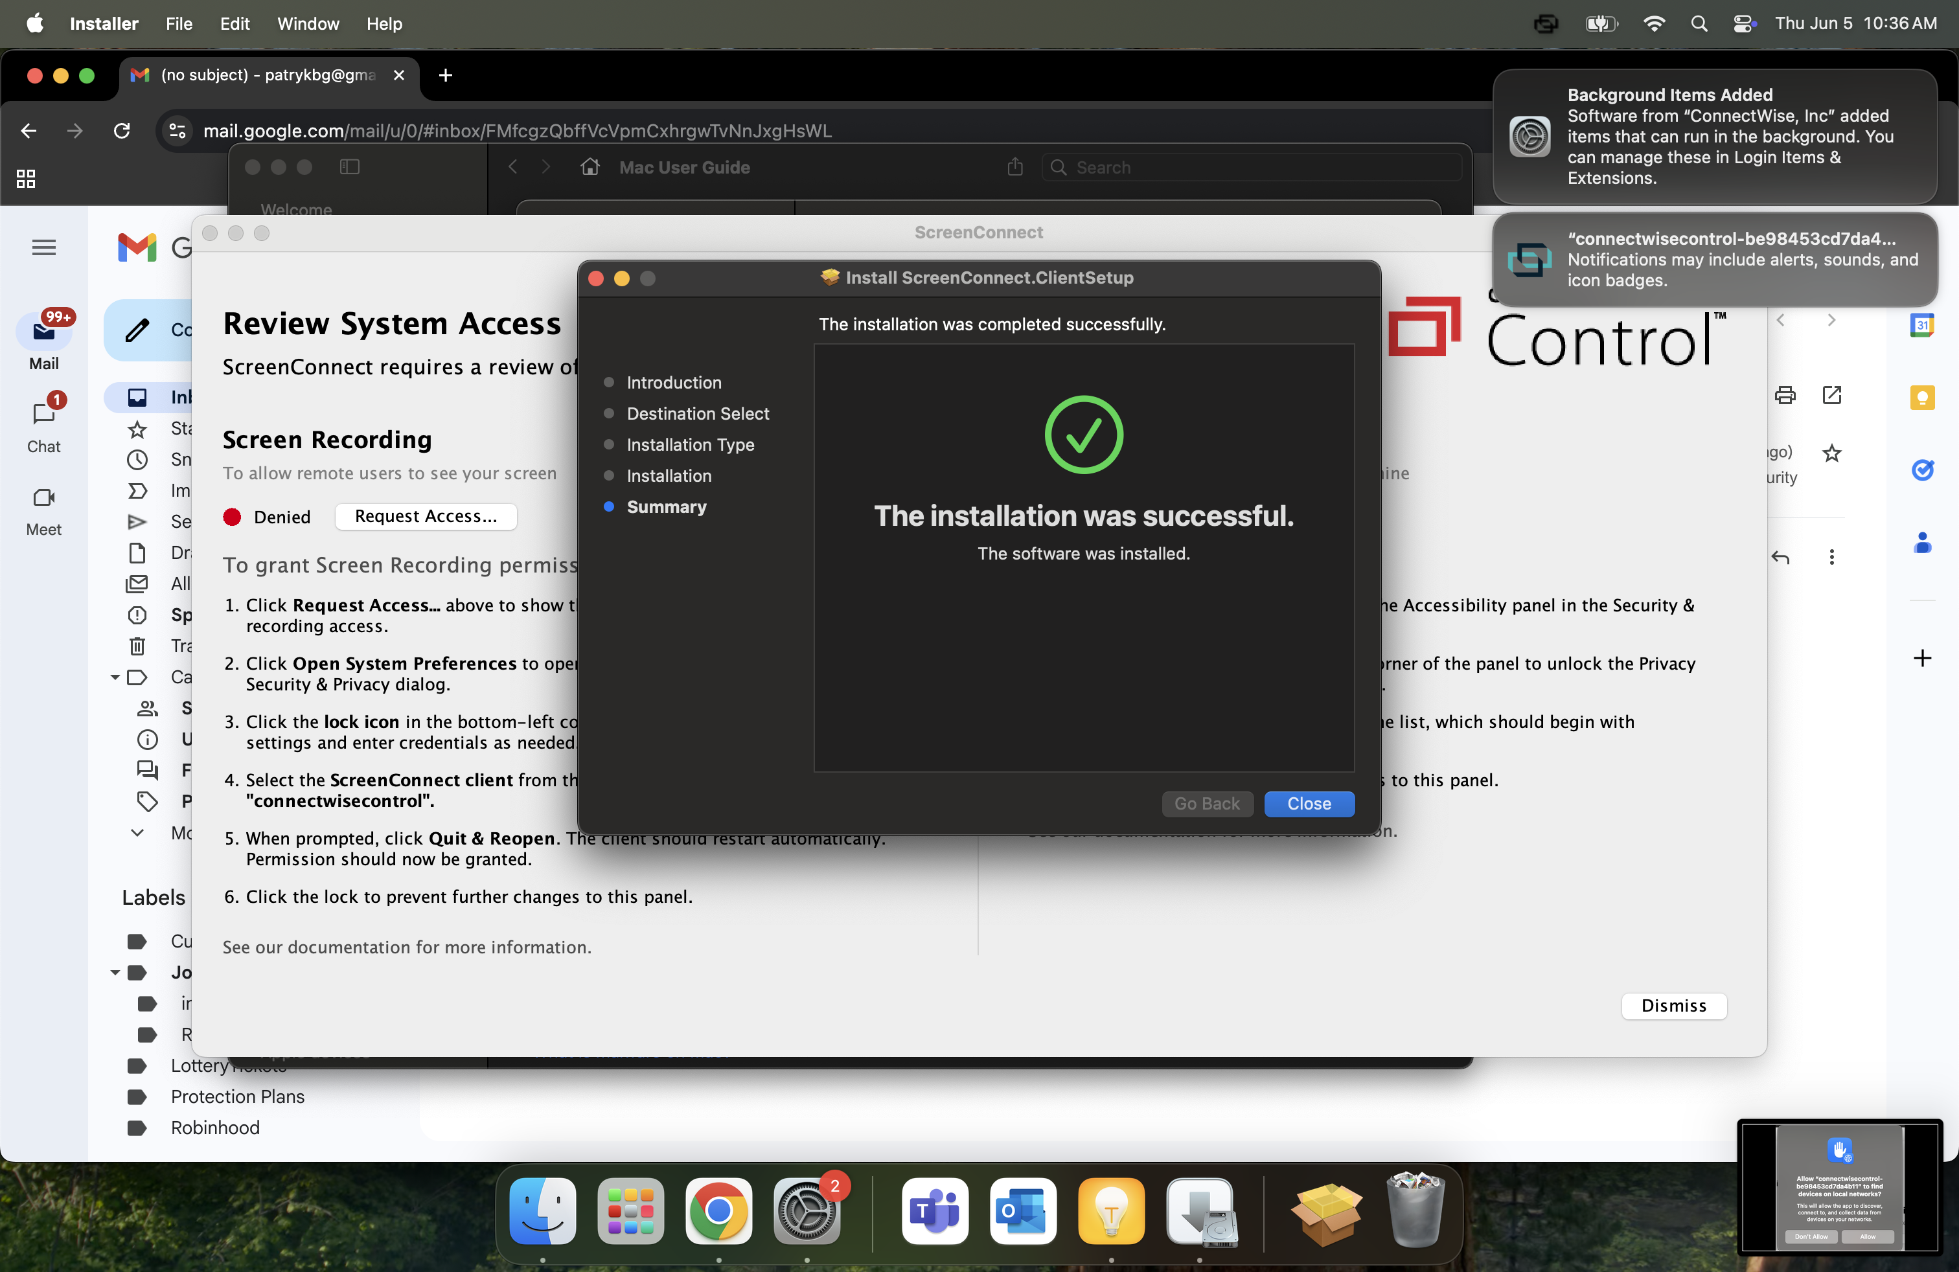The width and height of the screenshot is (1959, 1272).
Task: Click Request Access for Screen Recording
Action: 426,517
